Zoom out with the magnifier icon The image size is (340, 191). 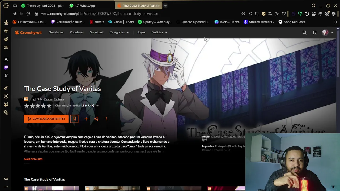243,14
